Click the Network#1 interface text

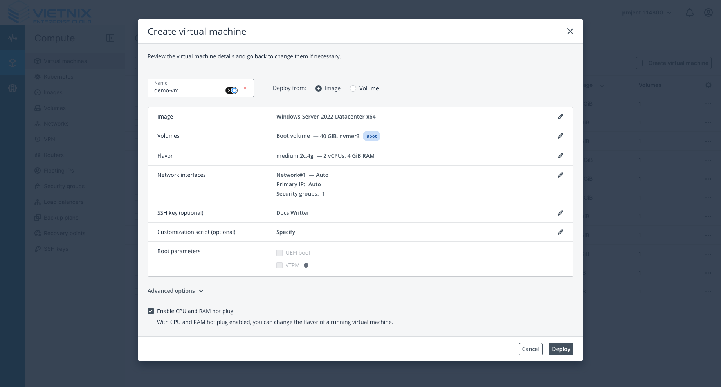point(291,175)
